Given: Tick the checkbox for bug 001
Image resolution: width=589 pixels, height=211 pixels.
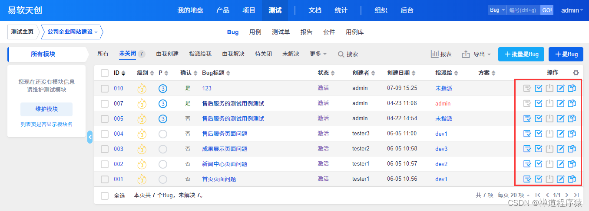Looking at the screenshot, I should pos(105,179).
